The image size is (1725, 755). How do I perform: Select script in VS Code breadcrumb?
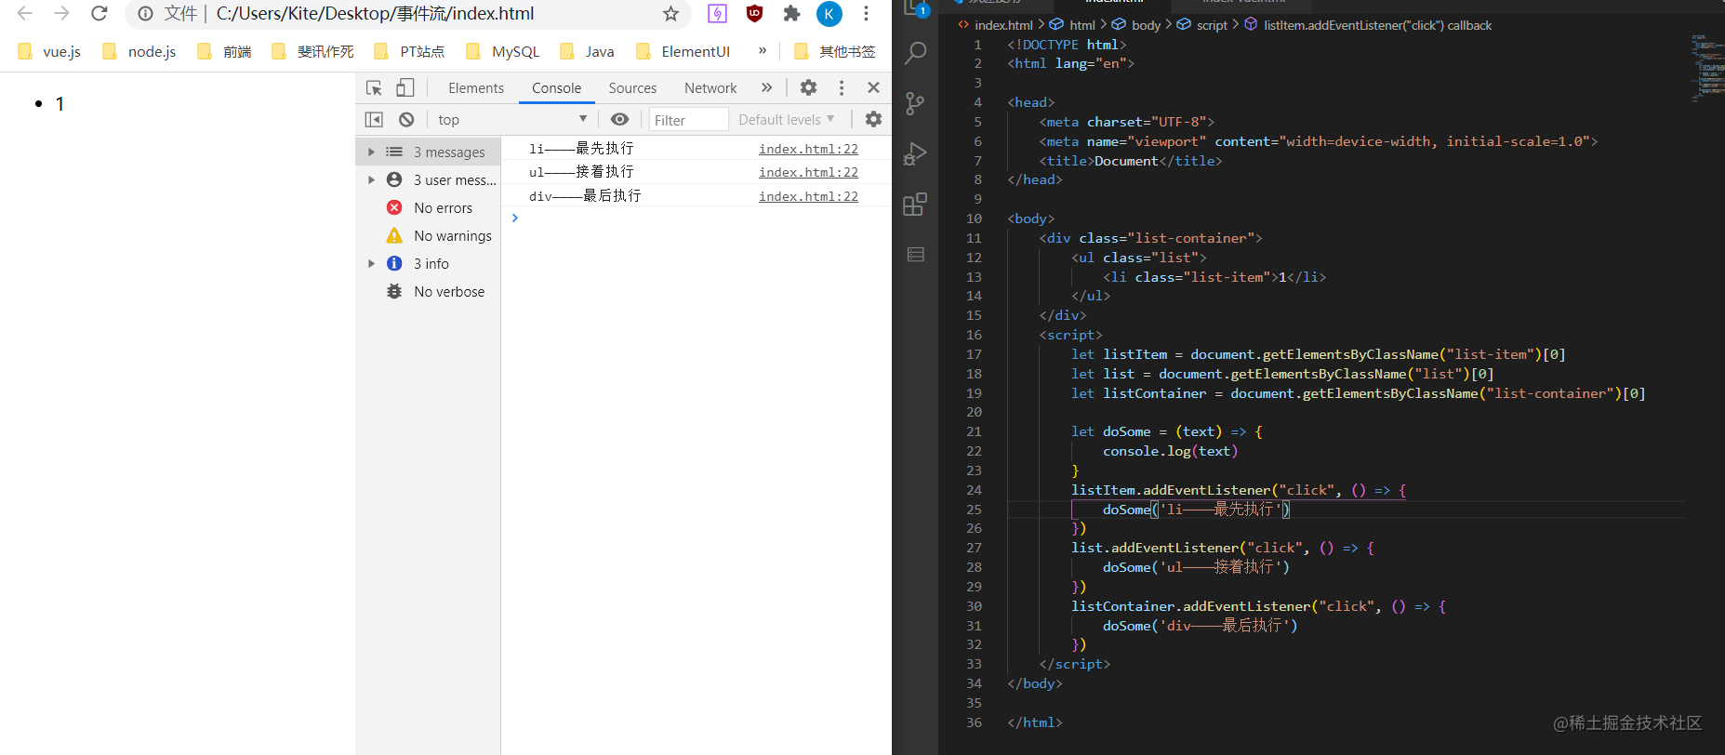tap(1212, 25)
